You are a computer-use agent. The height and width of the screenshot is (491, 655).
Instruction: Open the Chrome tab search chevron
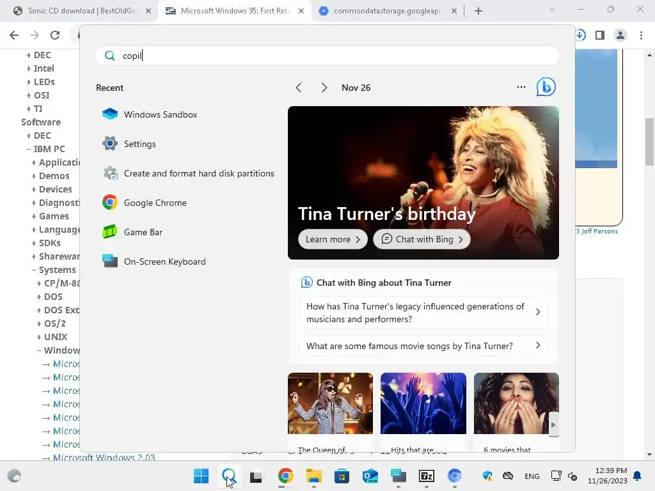552,9
